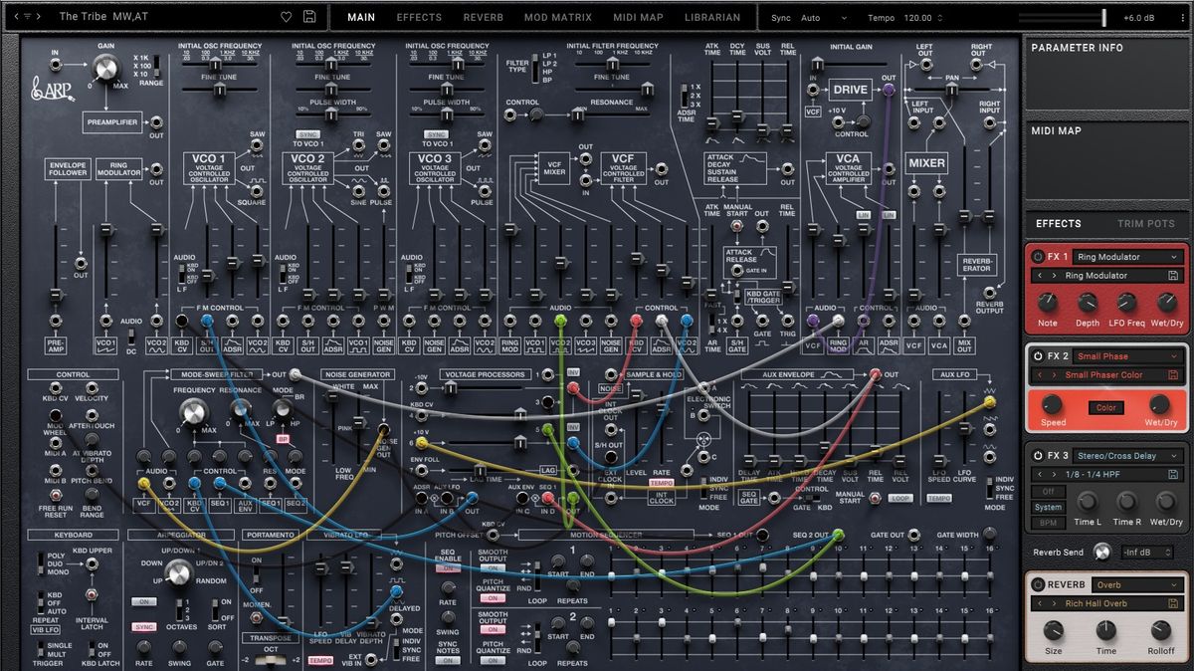1194x671 pixels.
Task: Toggle the VCO 2 SYNC button
Action: (x=307, y=133)
